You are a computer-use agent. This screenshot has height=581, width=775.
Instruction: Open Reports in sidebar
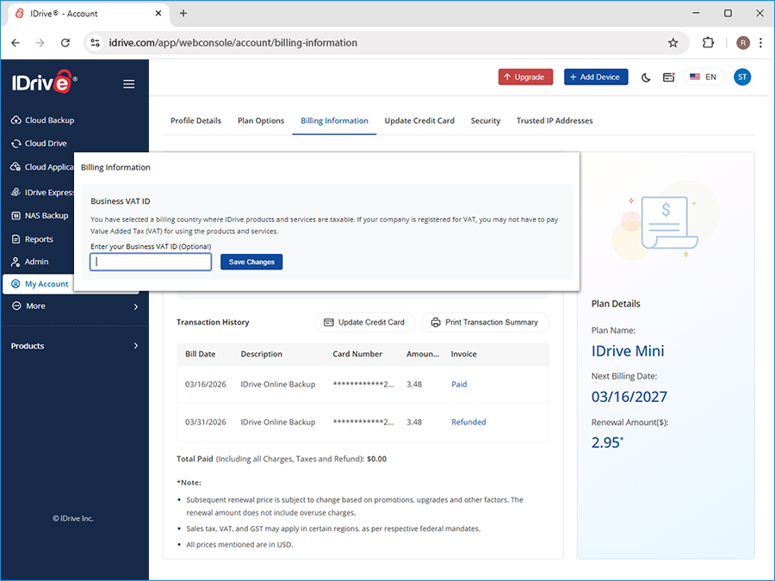pos(32,239)
